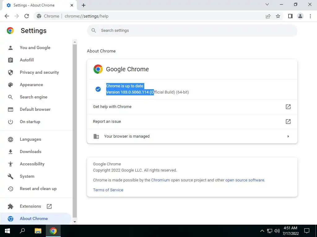Click the Search settings field
Viewport: 317px width, 237px height.
pyautogui.click(x=192, y=31)
